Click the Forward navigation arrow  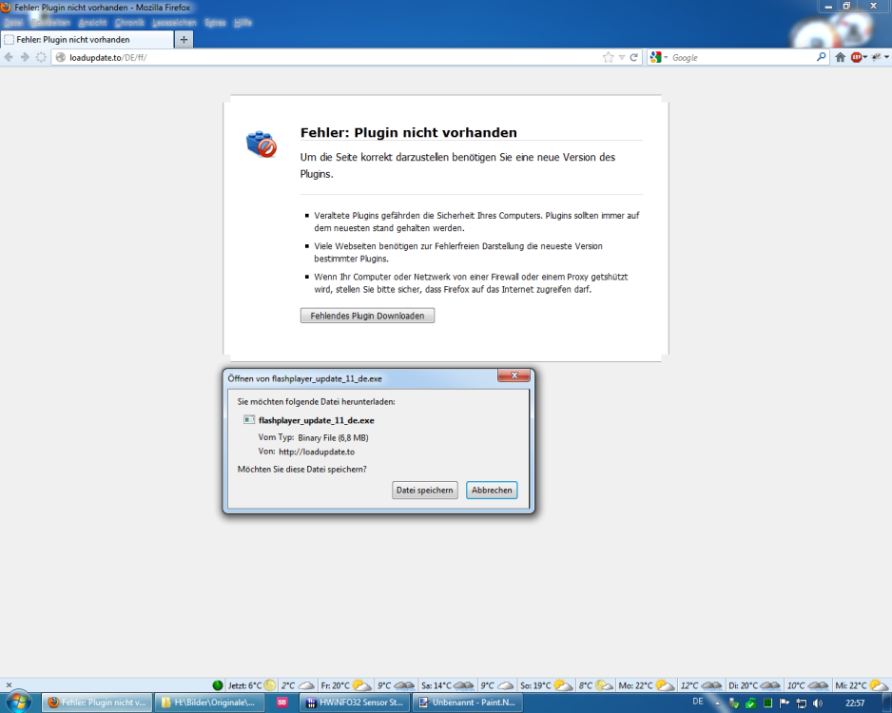[x=25, y=57]
